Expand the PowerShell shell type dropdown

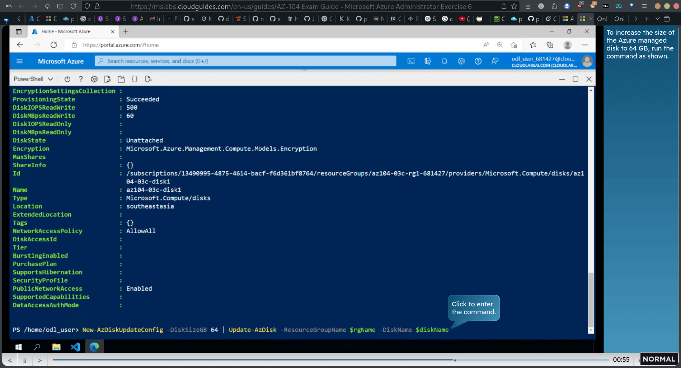click(33, 79)
